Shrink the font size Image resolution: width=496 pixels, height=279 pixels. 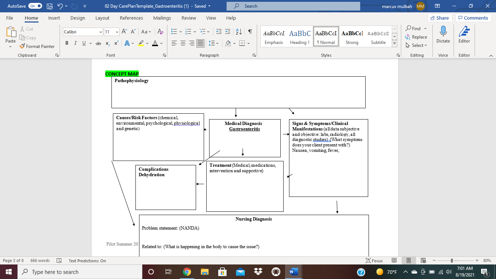tap(133, 32)
